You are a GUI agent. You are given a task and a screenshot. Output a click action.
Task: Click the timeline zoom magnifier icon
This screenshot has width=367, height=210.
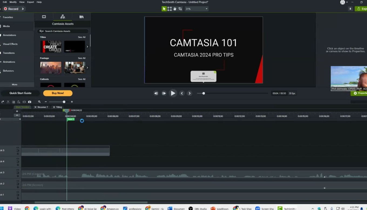pyautogui.click(x=39, y=102)
